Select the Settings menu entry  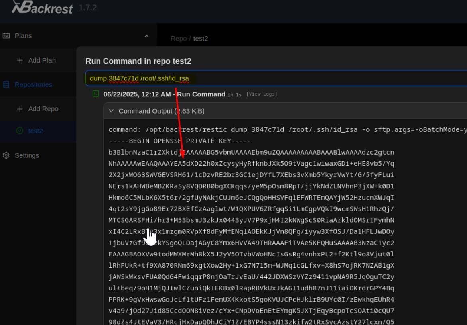point(27,155)
